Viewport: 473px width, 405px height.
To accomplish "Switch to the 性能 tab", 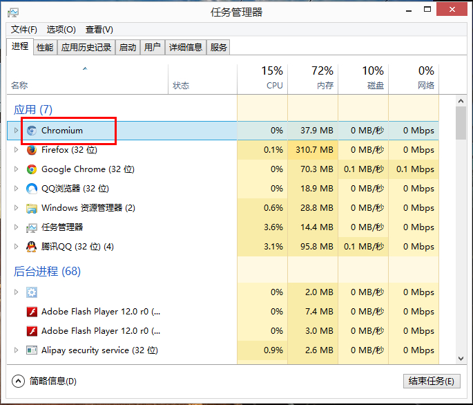I will pyautogui.click(x=45, y=47).
